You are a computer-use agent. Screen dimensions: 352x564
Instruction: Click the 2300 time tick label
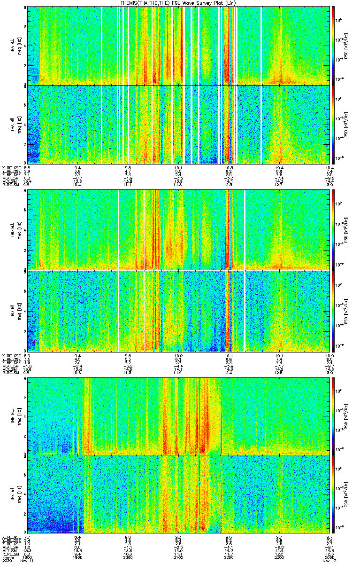click(279, 558)
